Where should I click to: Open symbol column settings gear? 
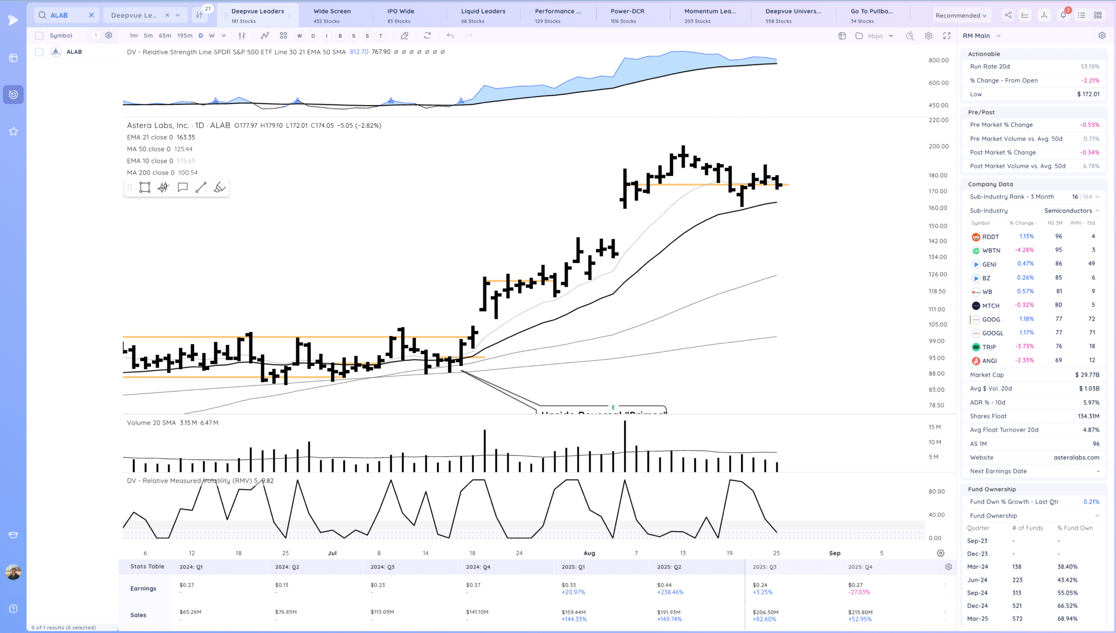(x=109, y=35)
